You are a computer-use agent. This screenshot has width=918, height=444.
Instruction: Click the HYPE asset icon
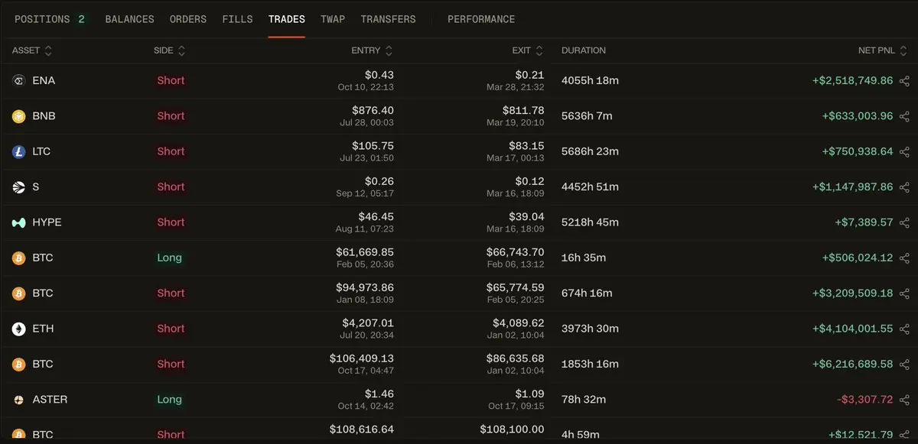(x=19, y=222)
